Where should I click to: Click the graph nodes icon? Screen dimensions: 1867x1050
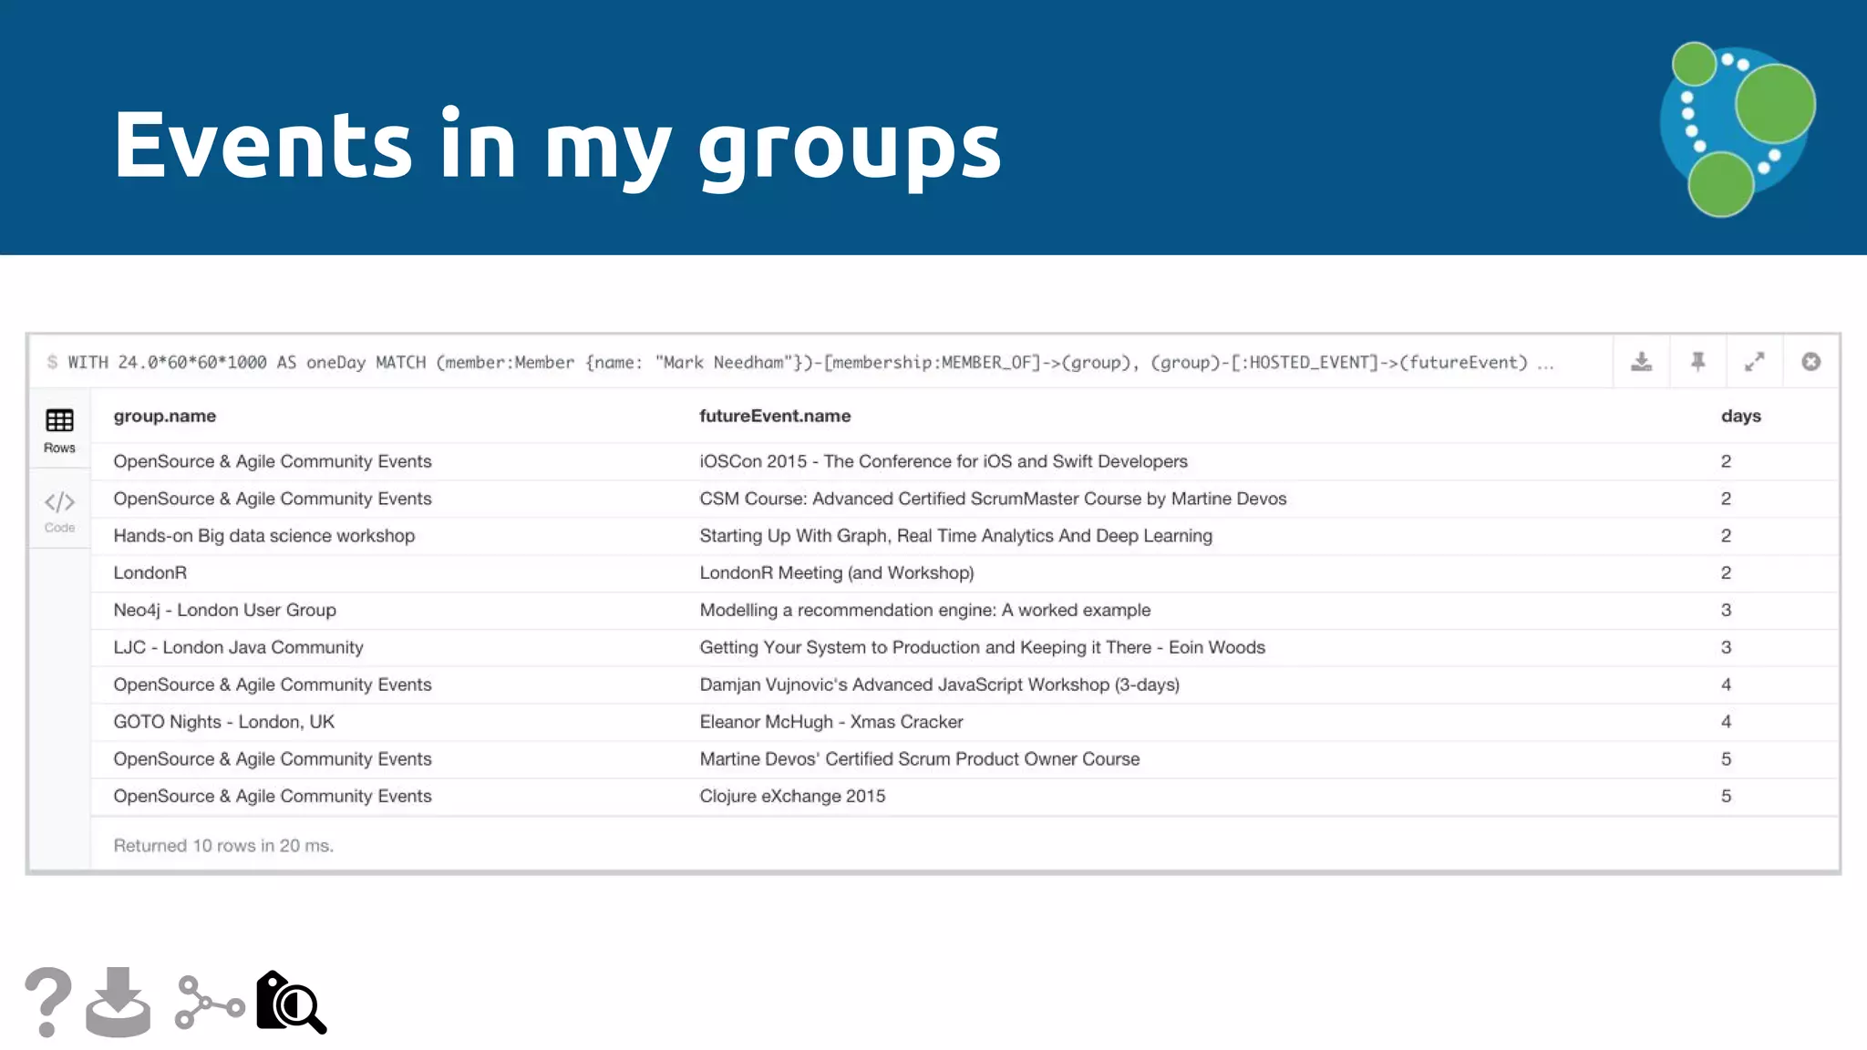[x=210, y=1003]
